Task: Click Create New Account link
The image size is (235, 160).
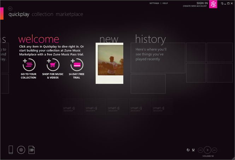Action: pyautogui.click(x=195, y=6)
